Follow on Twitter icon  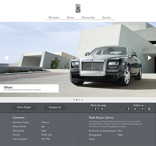pyautogui.click(x=135, y=109)
